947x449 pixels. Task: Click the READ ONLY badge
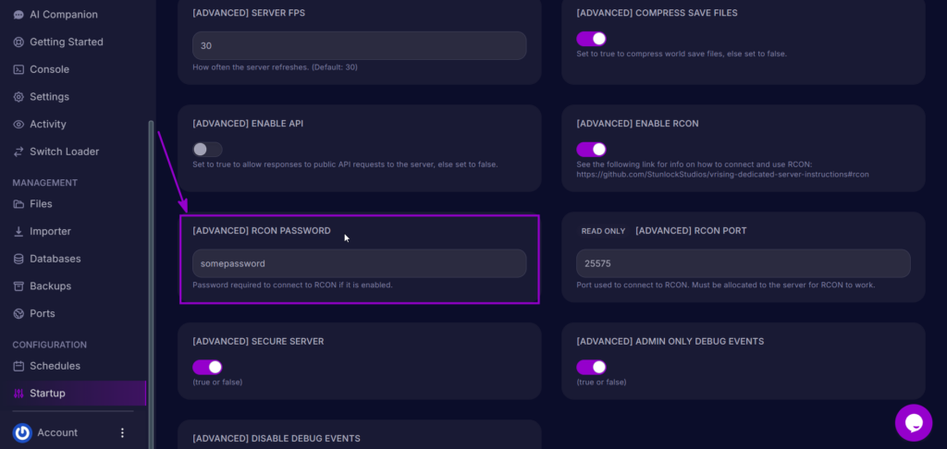pyautogui.click(x=603, y=231)
